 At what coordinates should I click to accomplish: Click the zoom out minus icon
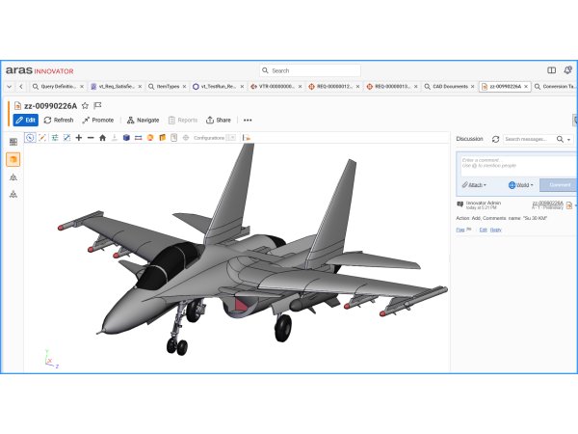91,138
